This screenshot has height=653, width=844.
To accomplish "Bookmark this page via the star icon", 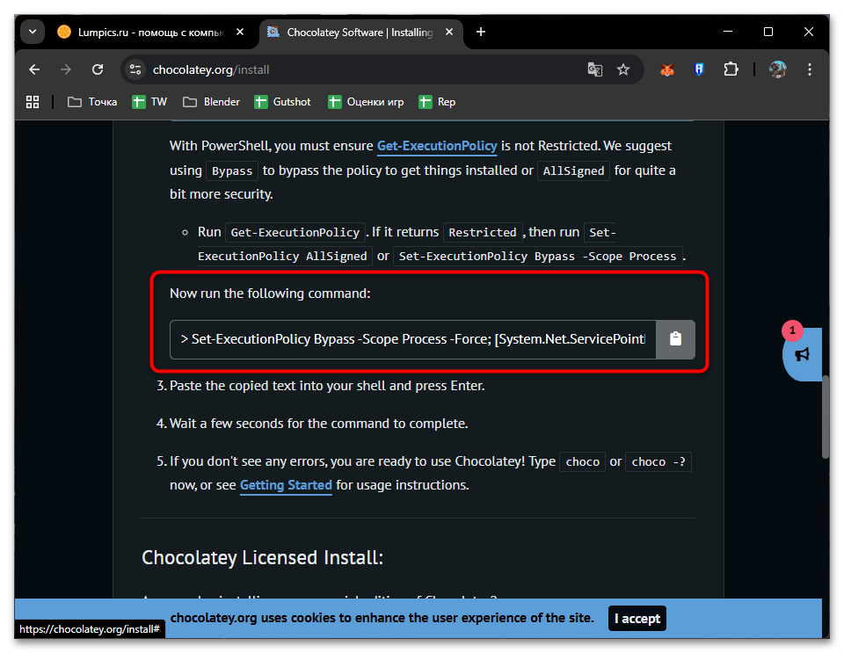I will click(x=623, y=69).
